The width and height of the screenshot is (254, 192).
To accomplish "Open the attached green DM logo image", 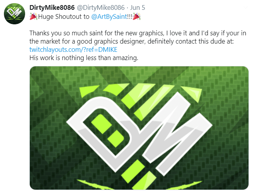I will point(139,128).
